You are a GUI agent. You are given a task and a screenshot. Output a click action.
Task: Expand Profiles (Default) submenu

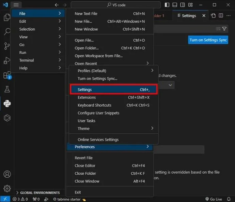tap(114, 70)
